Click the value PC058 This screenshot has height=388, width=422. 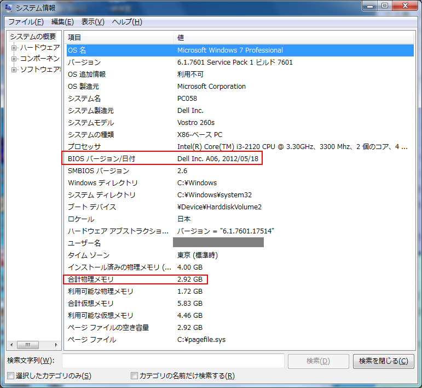[187, 99]
